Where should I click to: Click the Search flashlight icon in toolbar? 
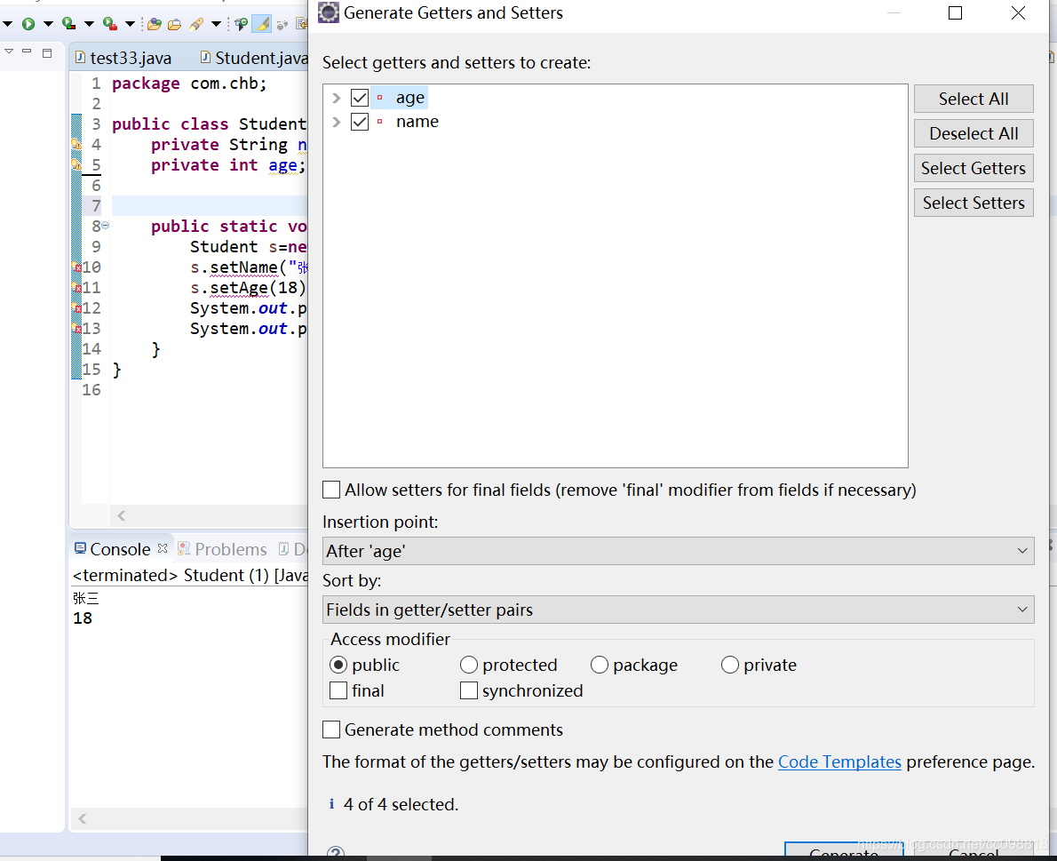click(196, 25)
